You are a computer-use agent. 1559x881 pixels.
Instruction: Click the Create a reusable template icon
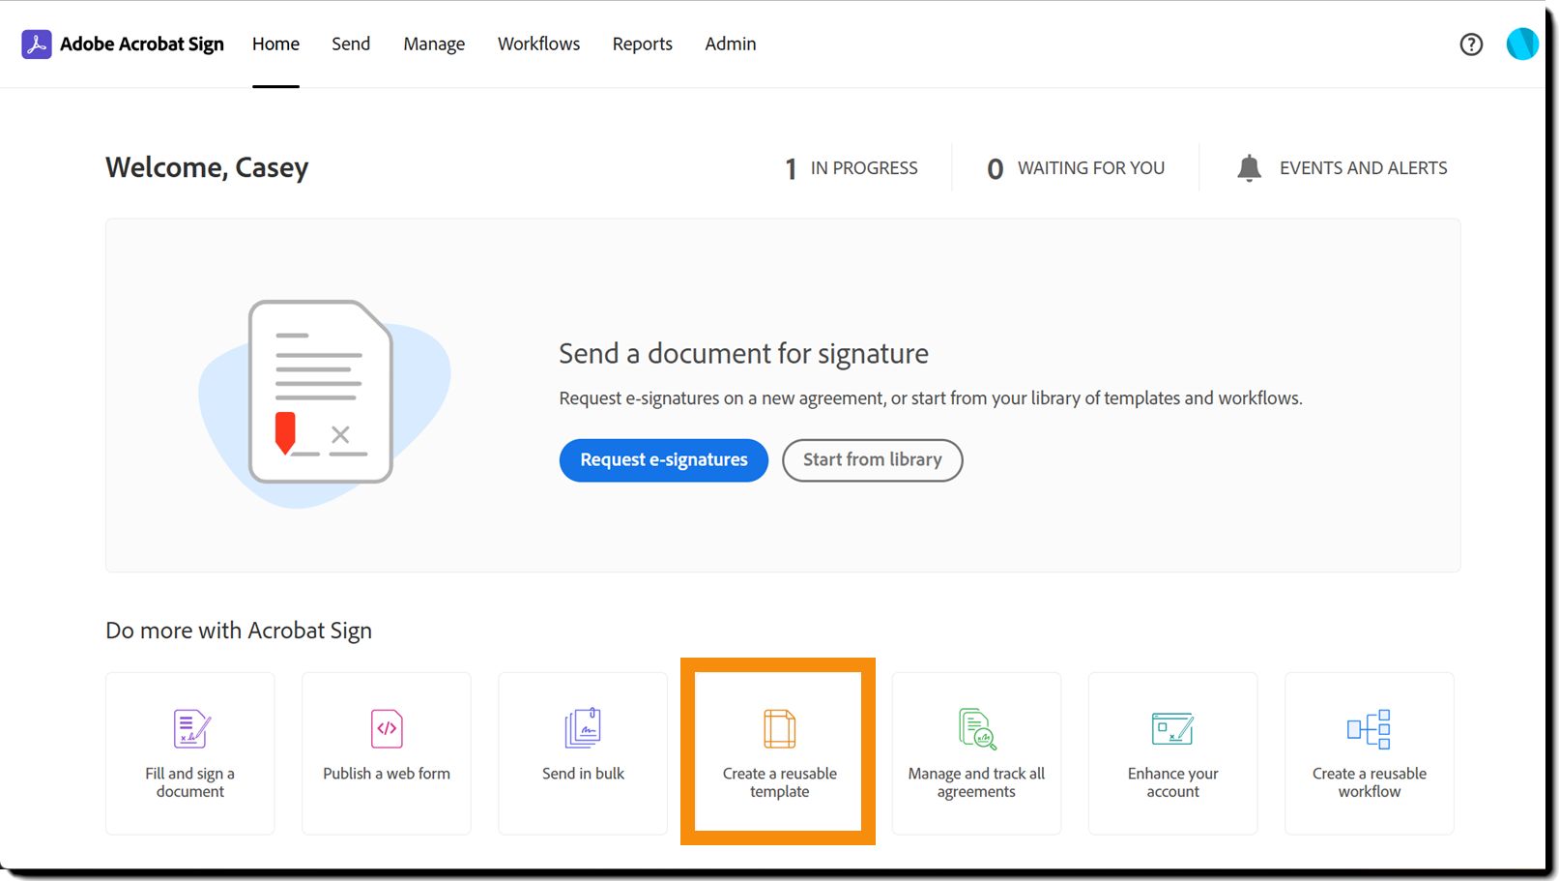click(x=779, y=729)
